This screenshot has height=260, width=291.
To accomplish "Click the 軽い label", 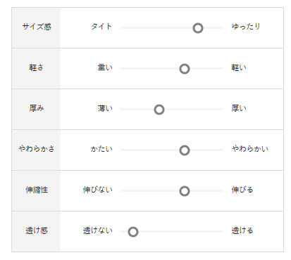I will 239,67.
